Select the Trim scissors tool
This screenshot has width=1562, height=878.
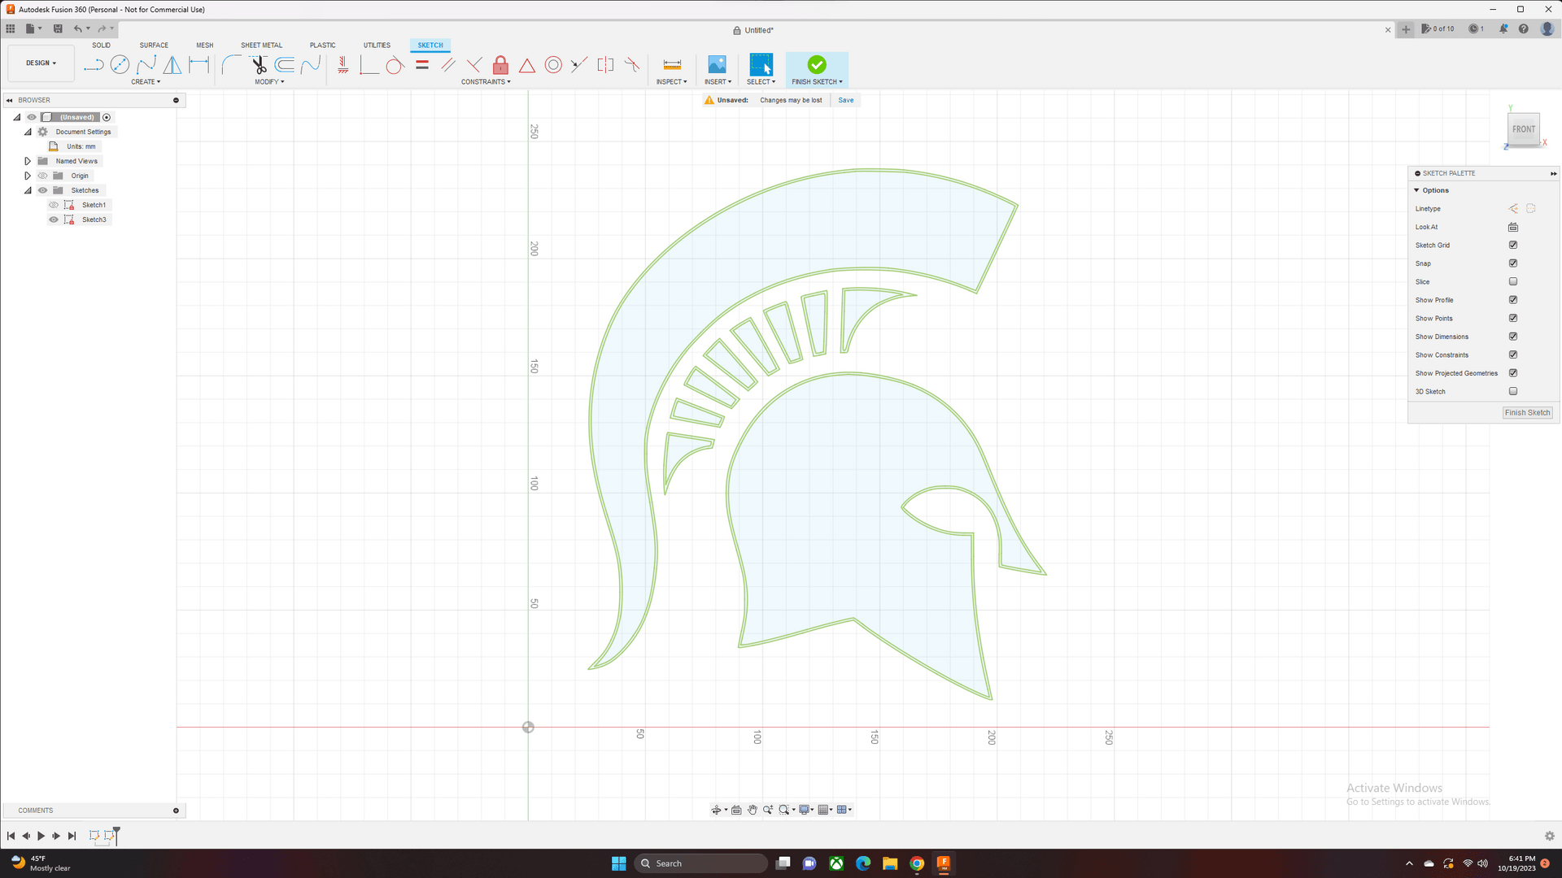click(x=259, y=64)
